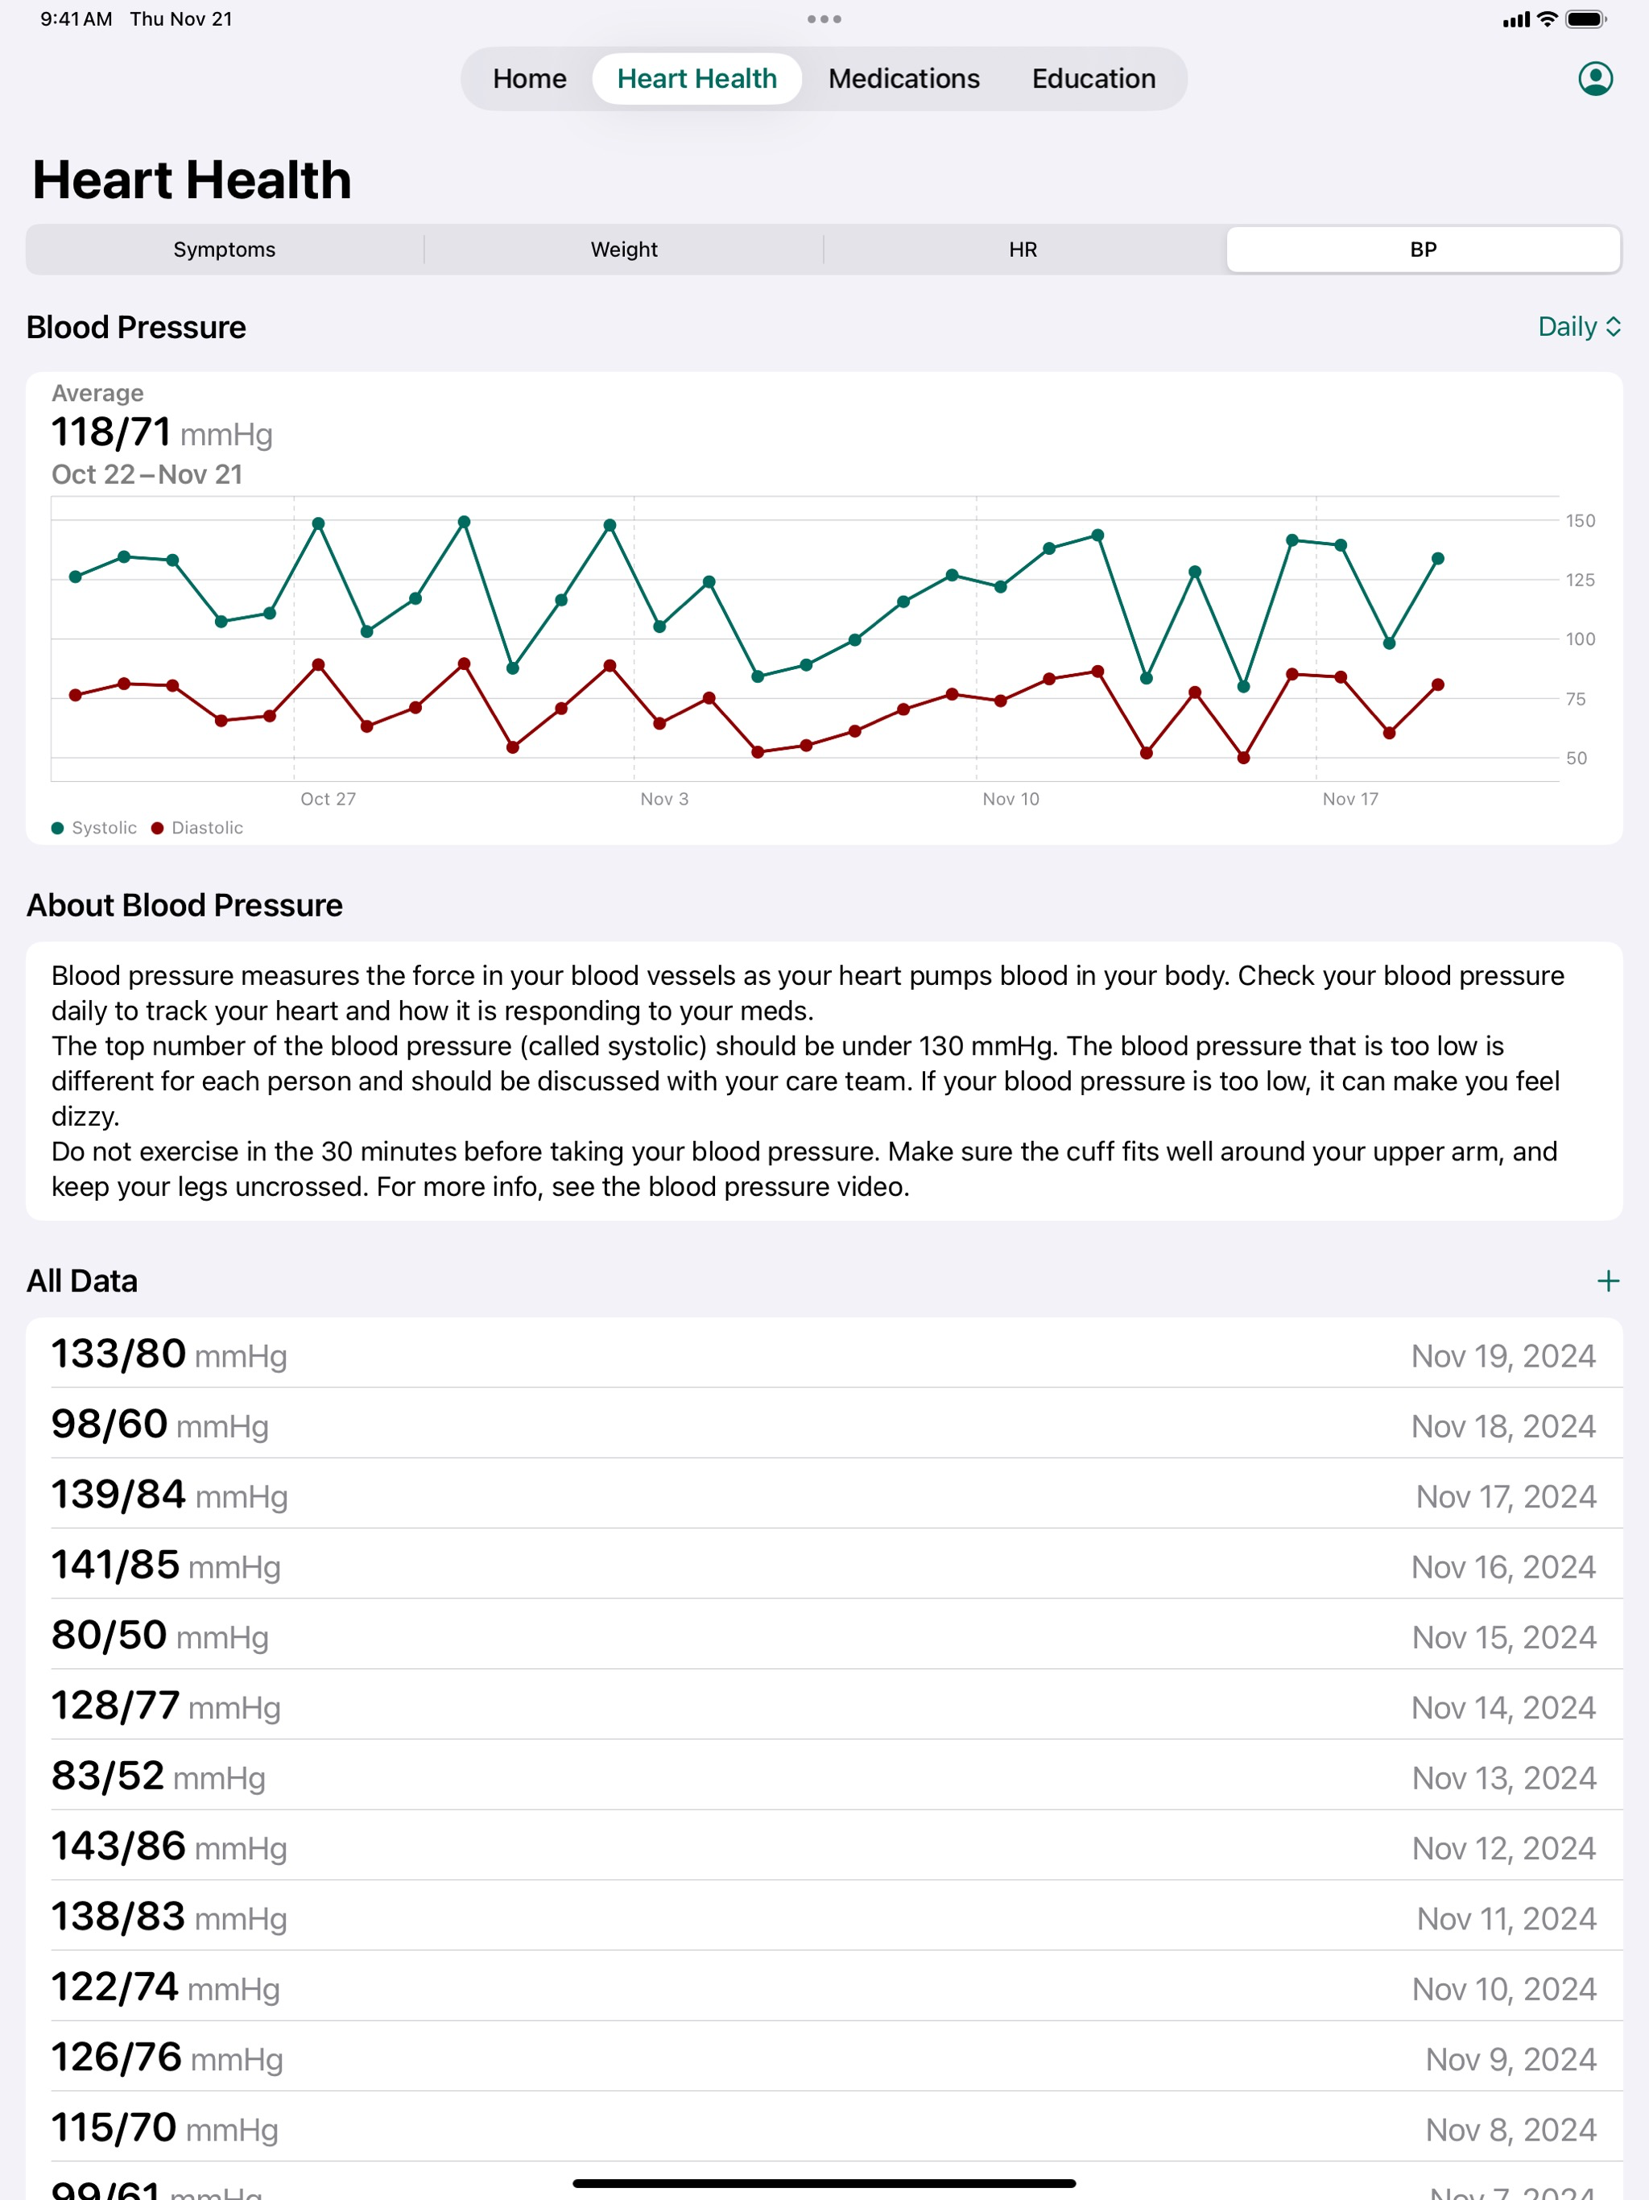Open the 80/50 mmHg entry
The width and height of the screenshot is (1649, 2200).
pyautogui.click(x=824, y=1635)
